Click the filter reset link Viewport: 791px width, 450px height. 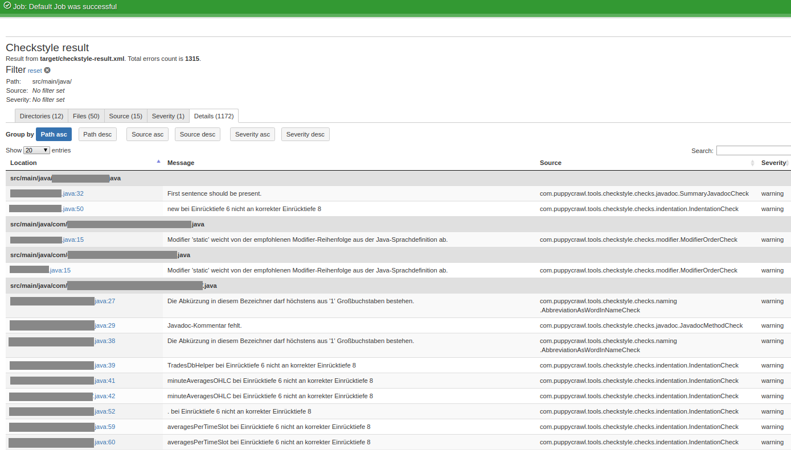(x=35, y=71)
